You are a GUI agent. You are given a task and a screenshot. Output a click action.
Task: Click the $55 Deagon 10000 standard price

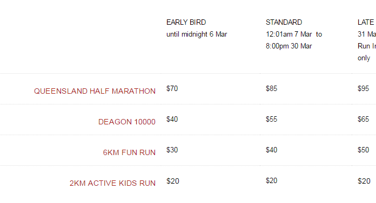click(271, 119)
